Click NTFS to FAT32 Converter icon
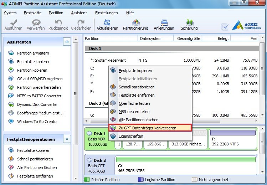This screenshot has height=185, width=267. click(11, 96)
